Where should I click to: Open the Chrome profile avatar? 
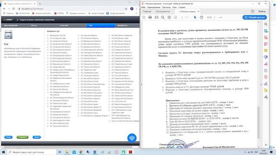(132, 9)
